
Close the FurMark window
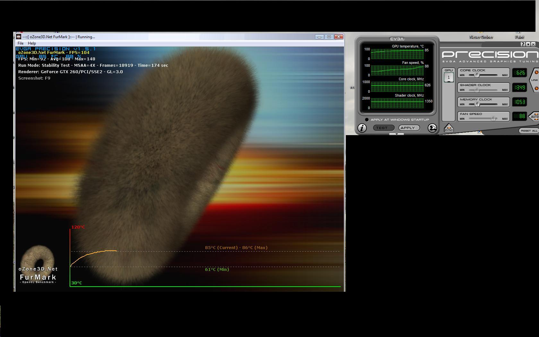point(339,37)
